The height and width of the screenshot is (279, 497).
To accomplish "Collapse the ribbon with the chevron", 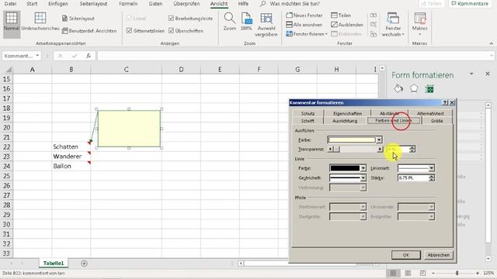I will pyautogui.click(x=491, y=43).
